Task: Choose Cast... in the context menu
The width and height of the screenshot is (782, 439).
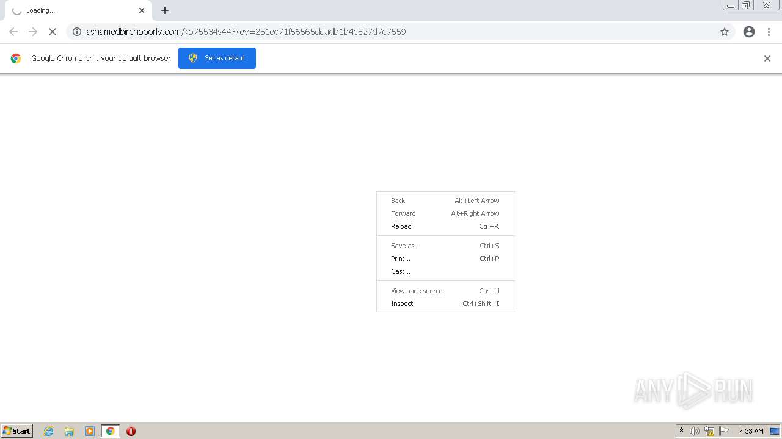Action: pos(446,271)
